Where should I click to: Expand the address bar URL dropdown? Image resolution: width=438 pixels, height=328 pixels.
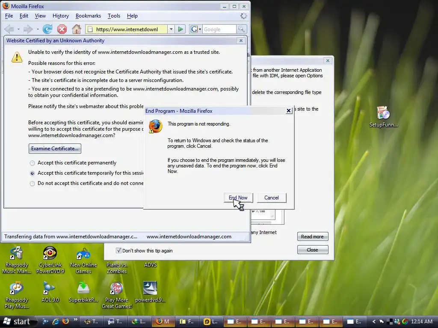171,29
